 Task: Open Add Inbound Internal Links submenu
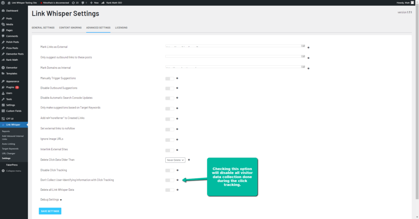click(x=13, y=137)
